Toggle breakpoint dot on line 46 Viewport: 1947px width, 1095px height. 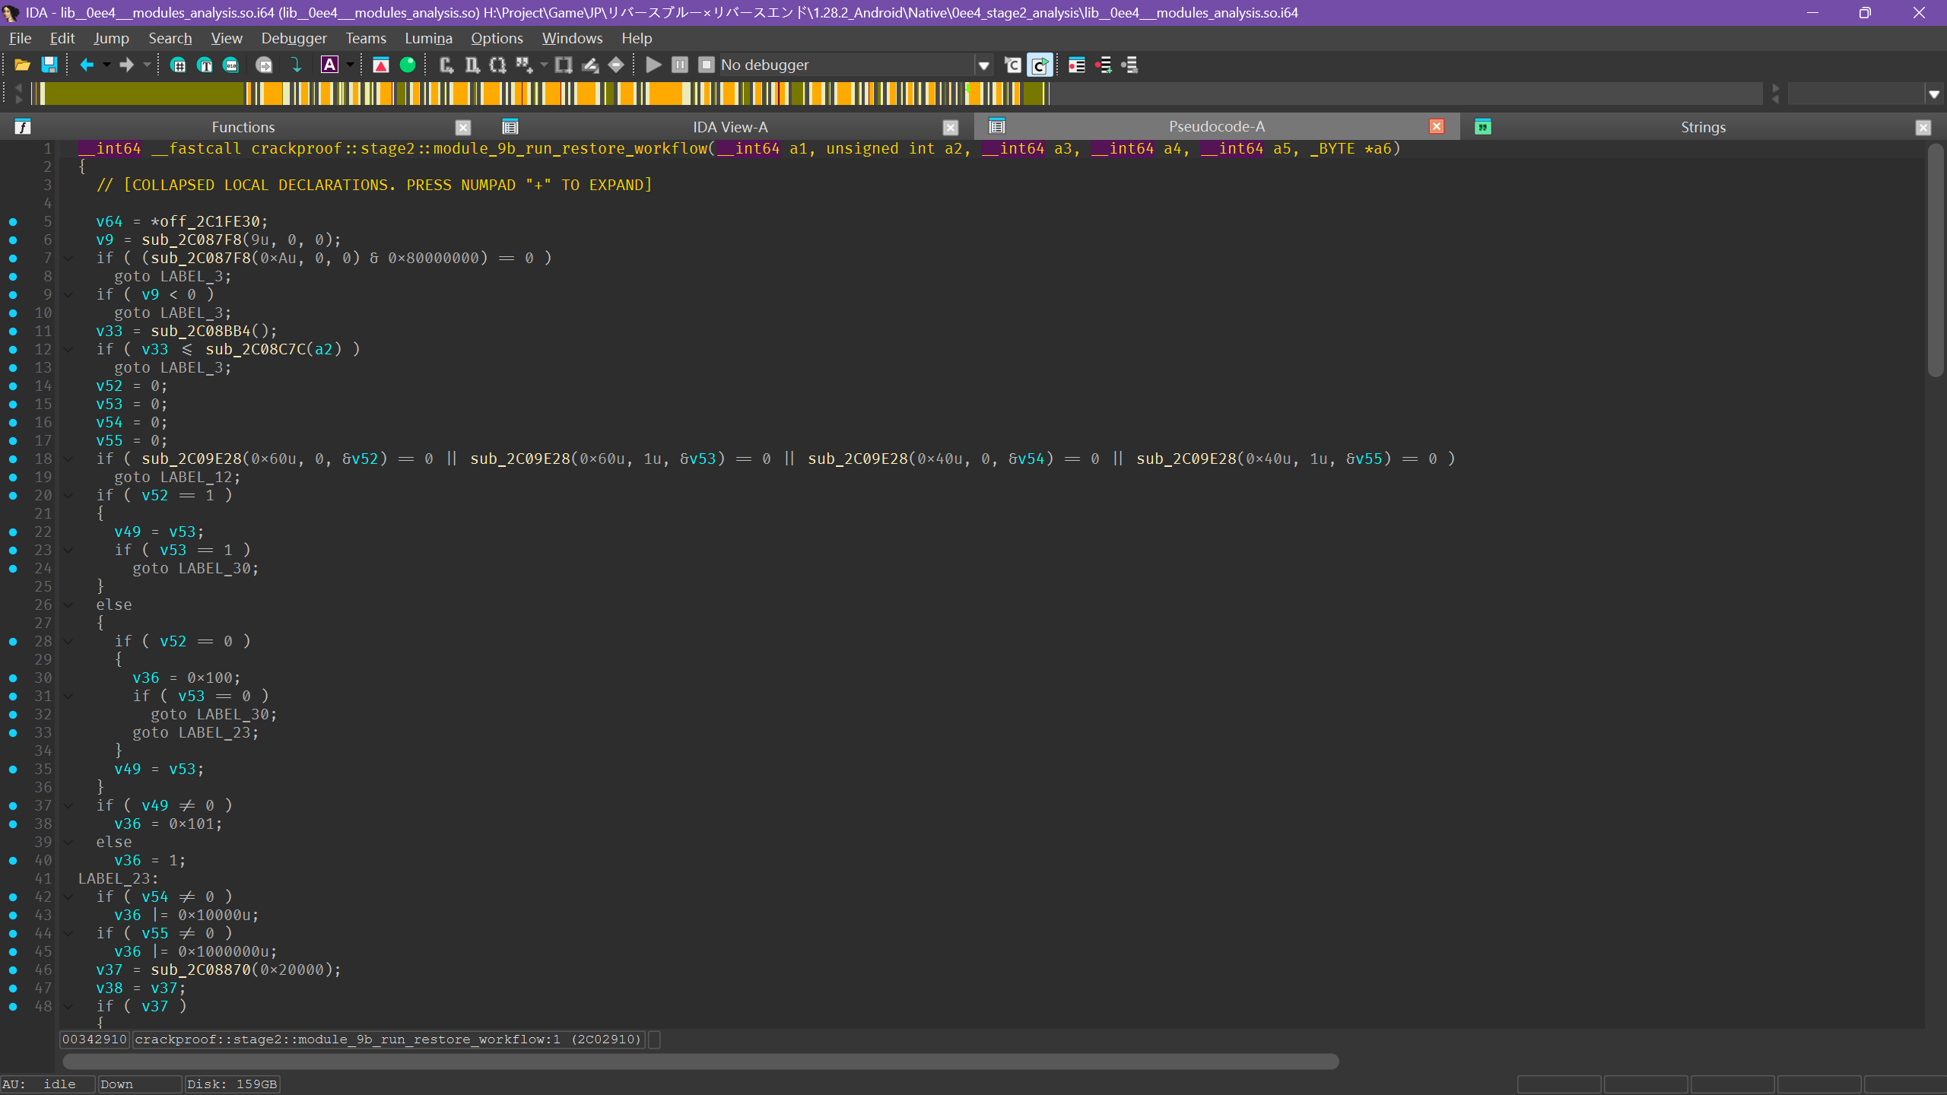tap(13, 970)
